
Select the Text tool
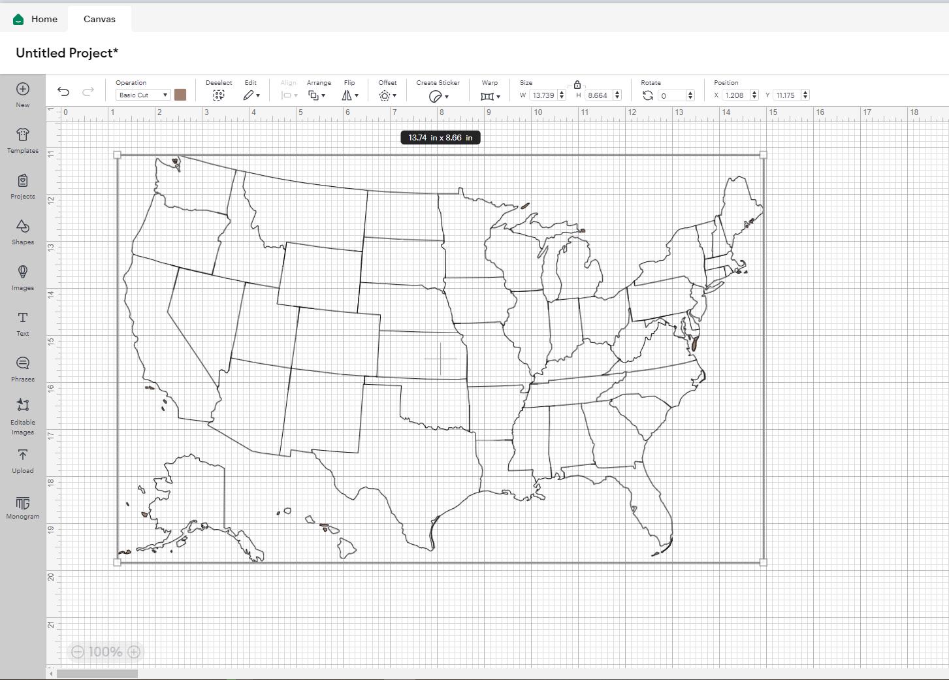(x=23, y=322)
